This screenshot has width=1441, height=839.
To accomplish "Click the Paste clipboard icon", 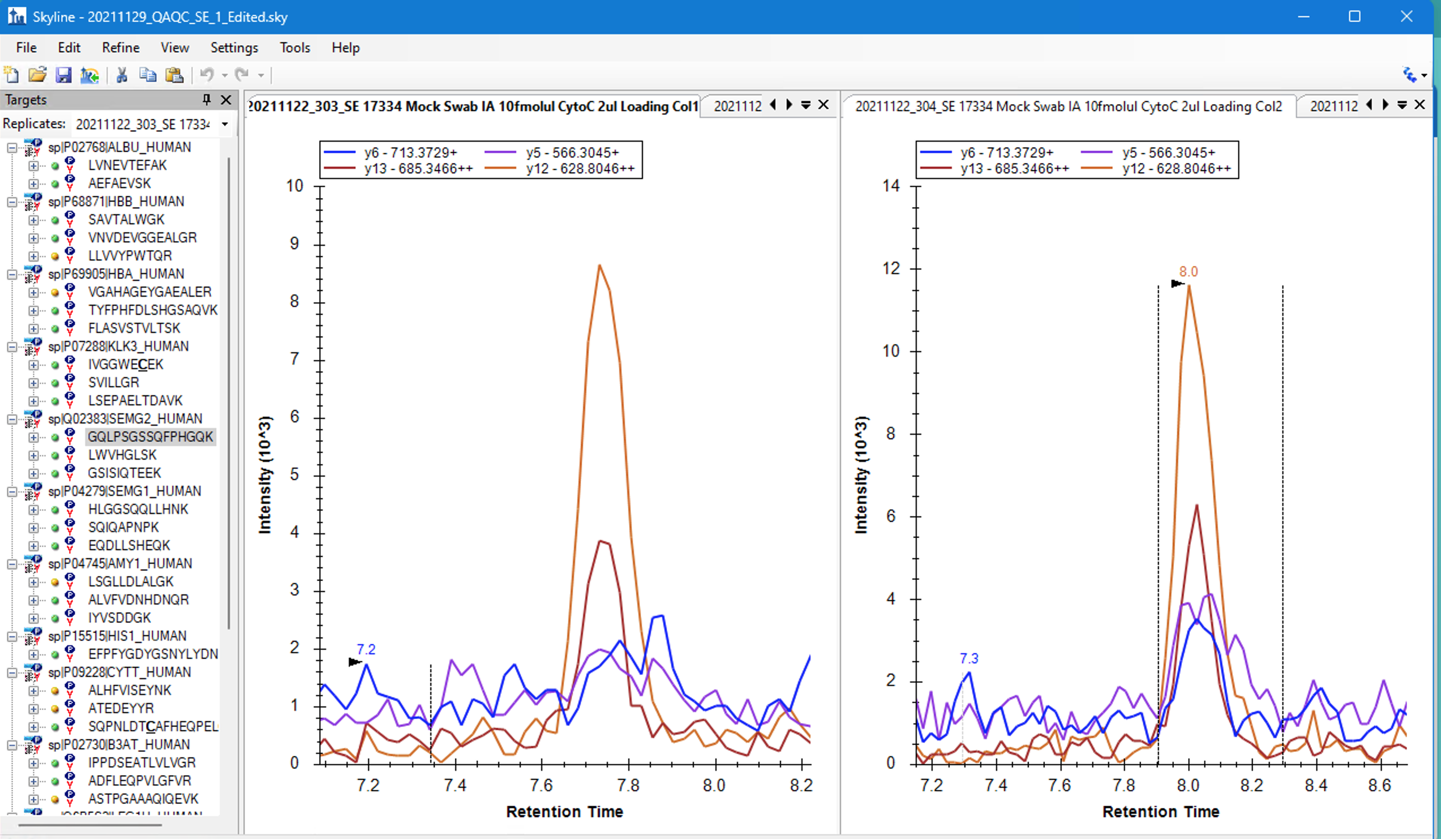I will coord(174,75).
